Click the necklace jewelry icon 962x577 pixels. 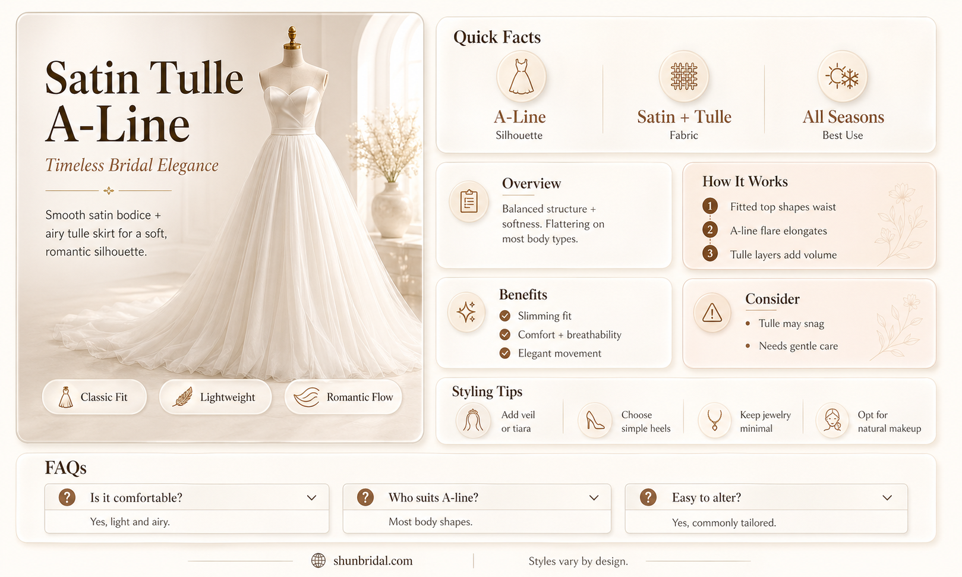[715, 420]
